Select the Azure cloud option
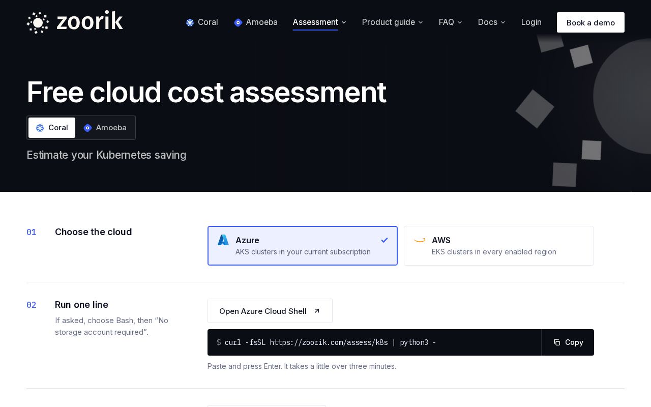This screenshot has height=407, width=651. pyautogui.click(x=303, y=246)
